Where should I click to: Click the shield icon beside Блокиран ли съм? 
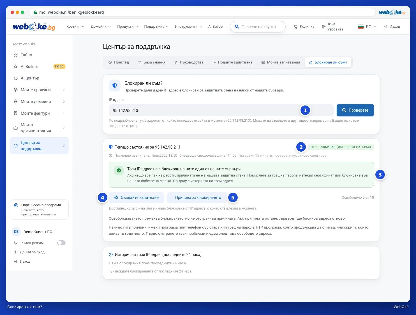click(115, 86)
